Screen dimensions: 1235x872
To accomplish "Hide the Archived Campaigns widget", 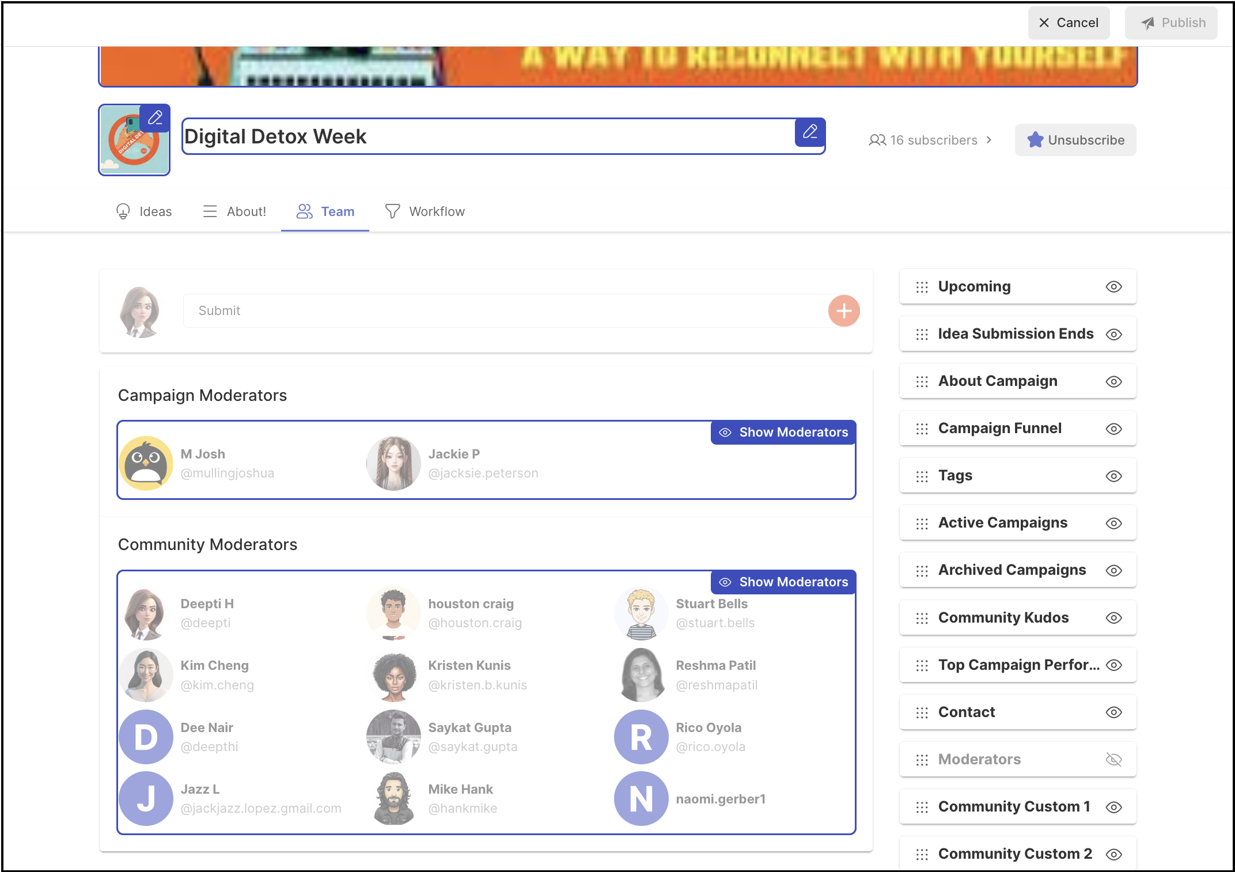I will point(1114,571).
